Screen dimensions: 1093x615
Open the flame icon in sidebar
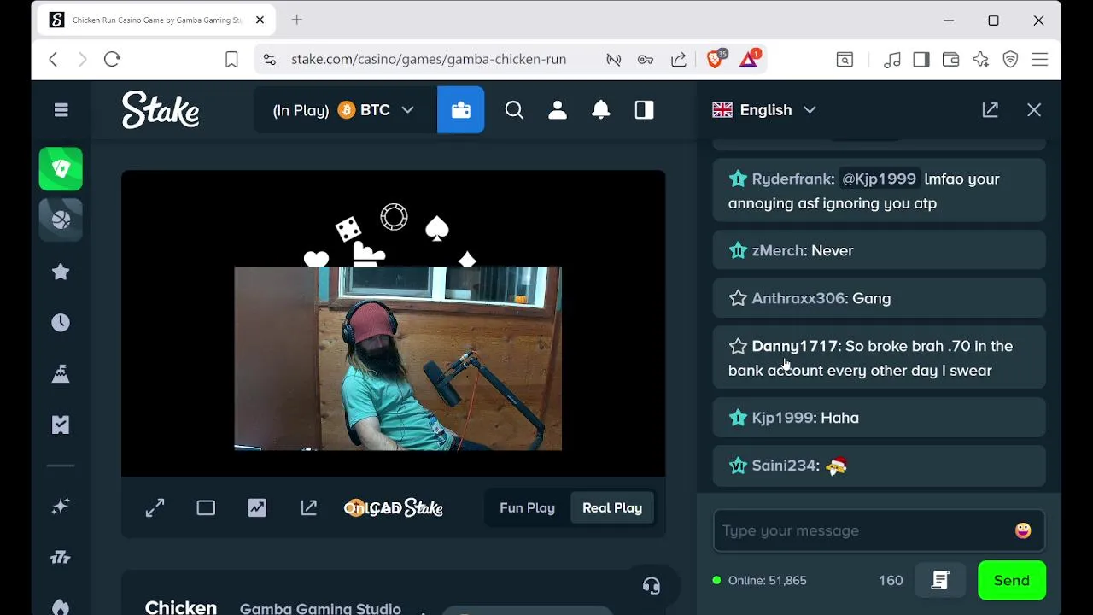tap(61, 607)
